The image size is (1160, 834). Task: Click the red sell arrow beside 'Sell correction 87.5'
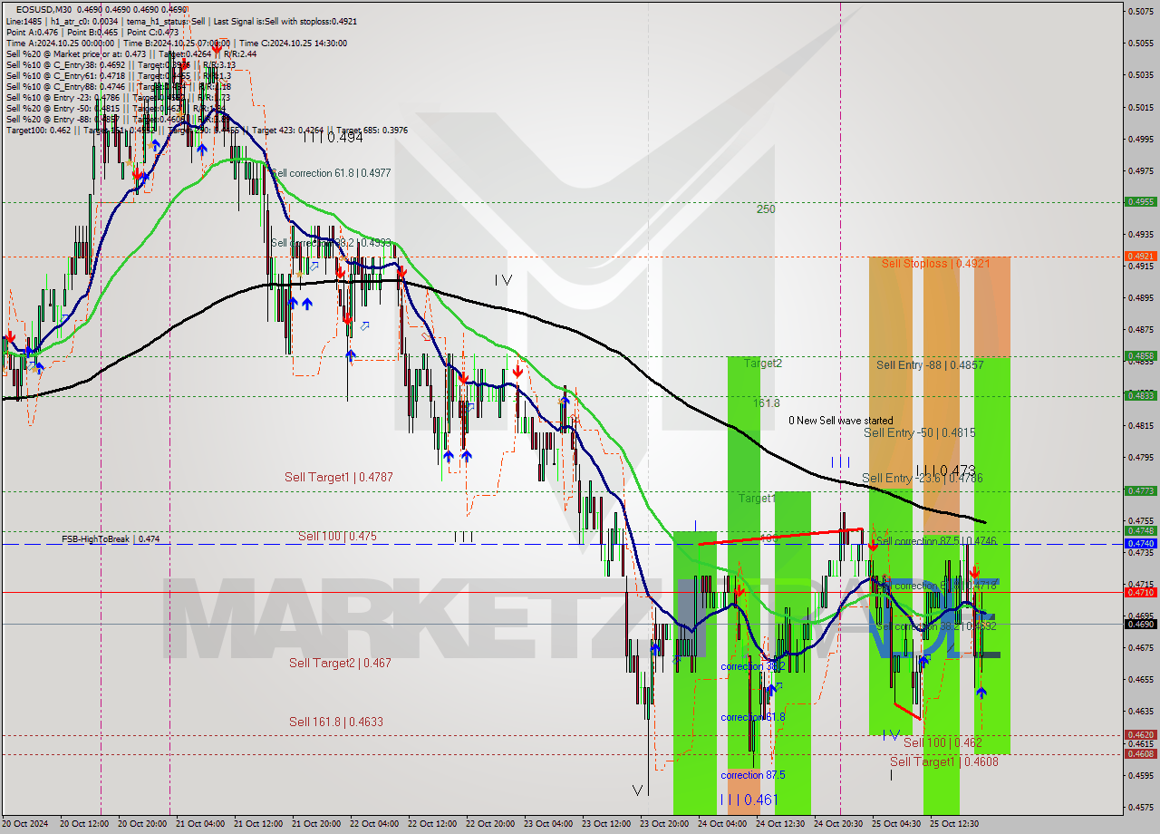tap(872, 544)
